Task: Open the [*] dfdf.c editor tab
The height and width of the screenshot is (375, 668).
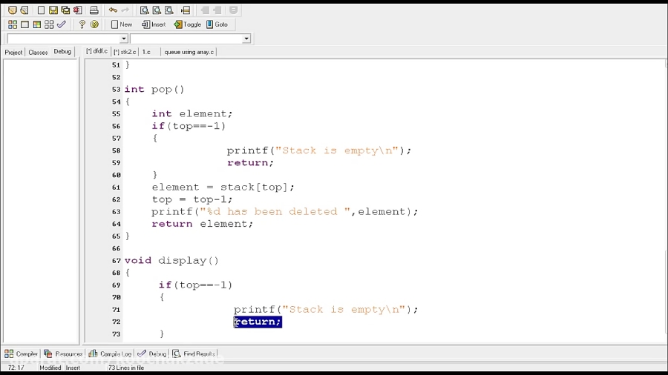Action: tap(96, 51)
